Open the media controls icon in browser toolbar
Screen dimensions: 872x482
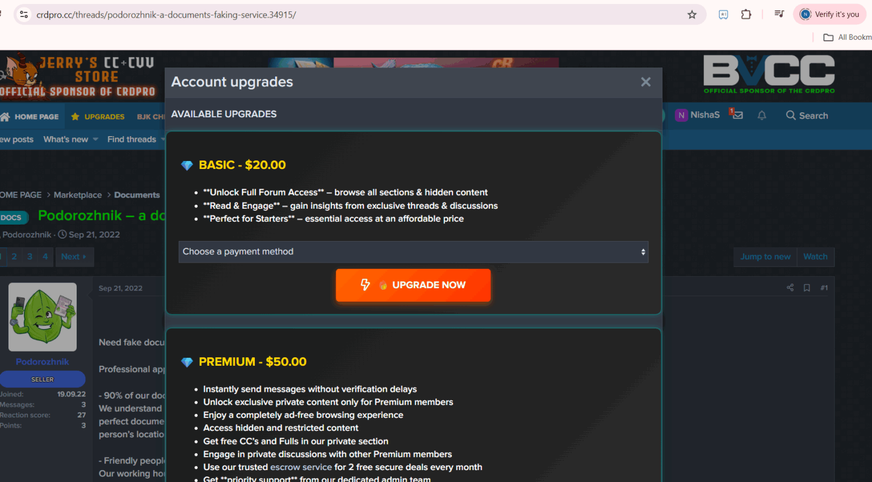click(x=779, y=14)
